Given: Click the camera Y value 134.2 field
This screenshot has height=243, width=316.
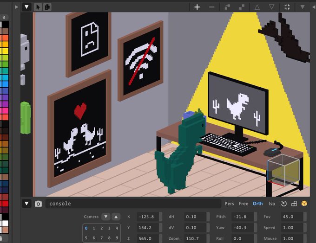Looking at the screenshot, I should [148, 228].
